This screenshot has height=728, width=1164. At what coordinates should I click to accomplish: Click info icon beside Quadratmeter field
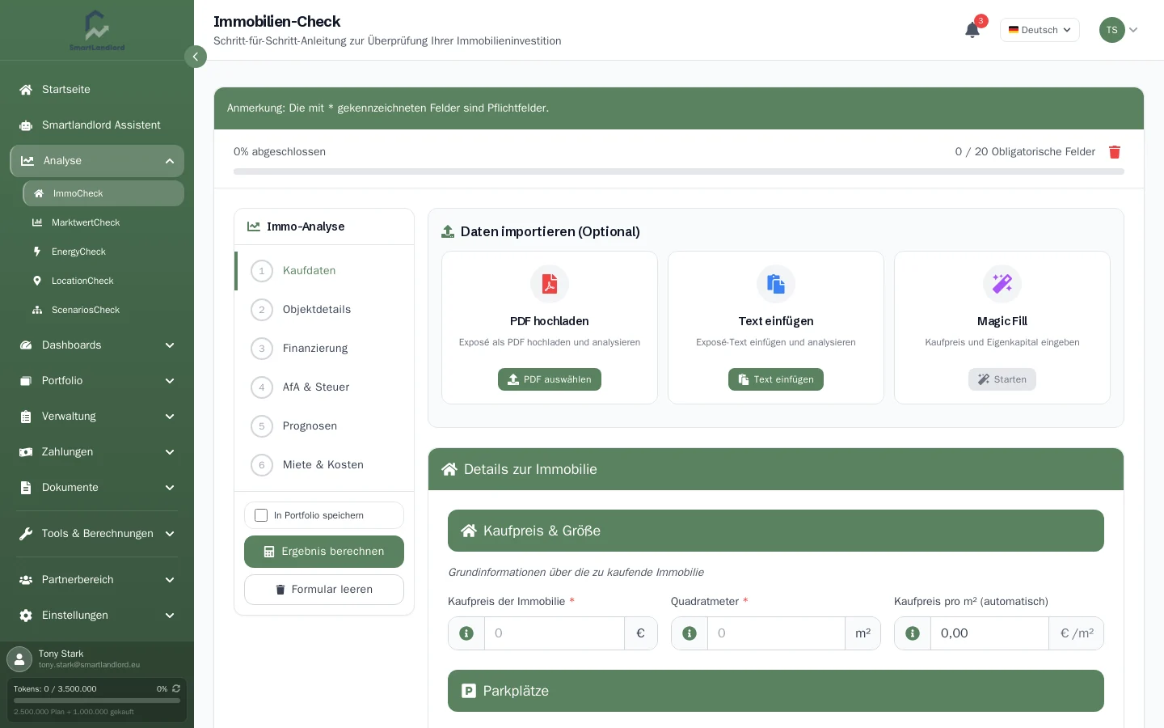coord(690,633)
